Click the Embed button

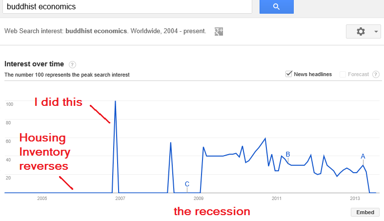(365, 212)
